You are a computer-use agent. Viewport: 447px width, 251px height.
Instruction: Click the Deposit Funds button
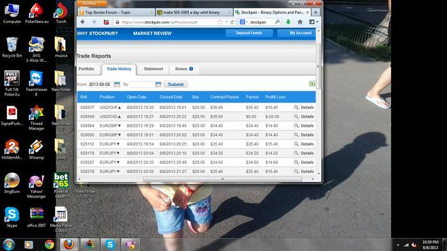(249, 33)
